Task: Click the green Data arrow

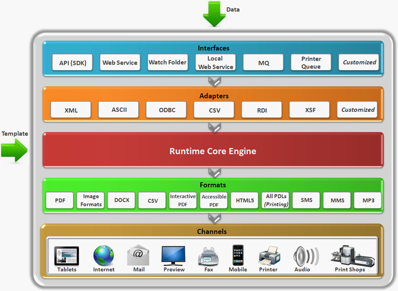Action: (x=214, y=14)
